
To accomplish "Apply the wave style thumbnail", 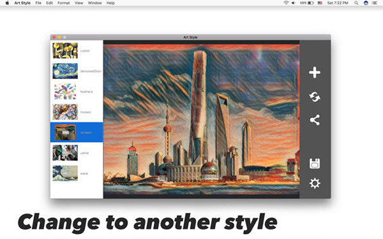I will point(65,173).
